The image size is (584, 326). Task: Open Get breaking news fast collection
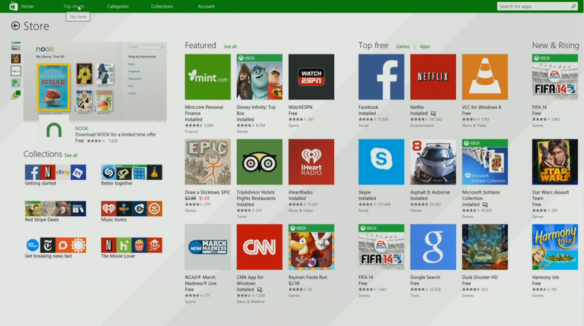(x=55, y=248)
